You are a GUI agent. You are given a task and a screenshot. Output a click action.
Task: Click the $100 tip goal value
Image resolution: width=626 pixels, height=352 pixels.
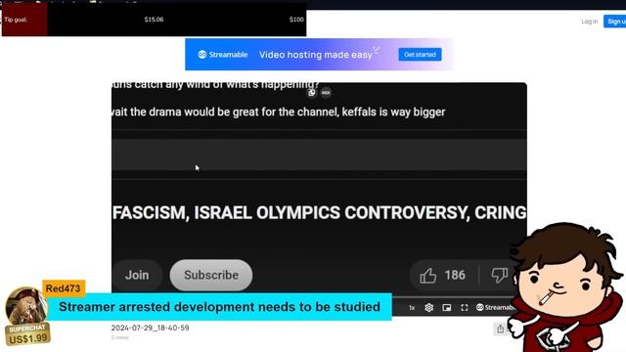tap(296, 20)
